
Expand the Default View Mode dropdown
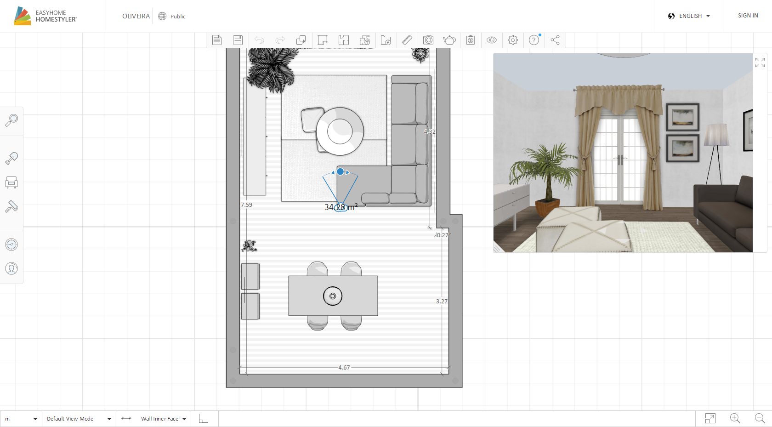click(79, 419)
